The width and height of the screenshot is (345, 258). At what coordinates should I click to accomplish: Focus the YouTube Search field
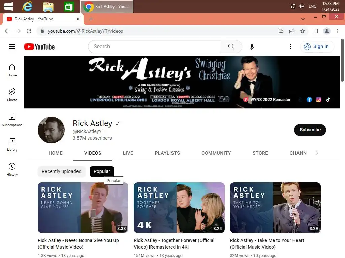[154, 46]
